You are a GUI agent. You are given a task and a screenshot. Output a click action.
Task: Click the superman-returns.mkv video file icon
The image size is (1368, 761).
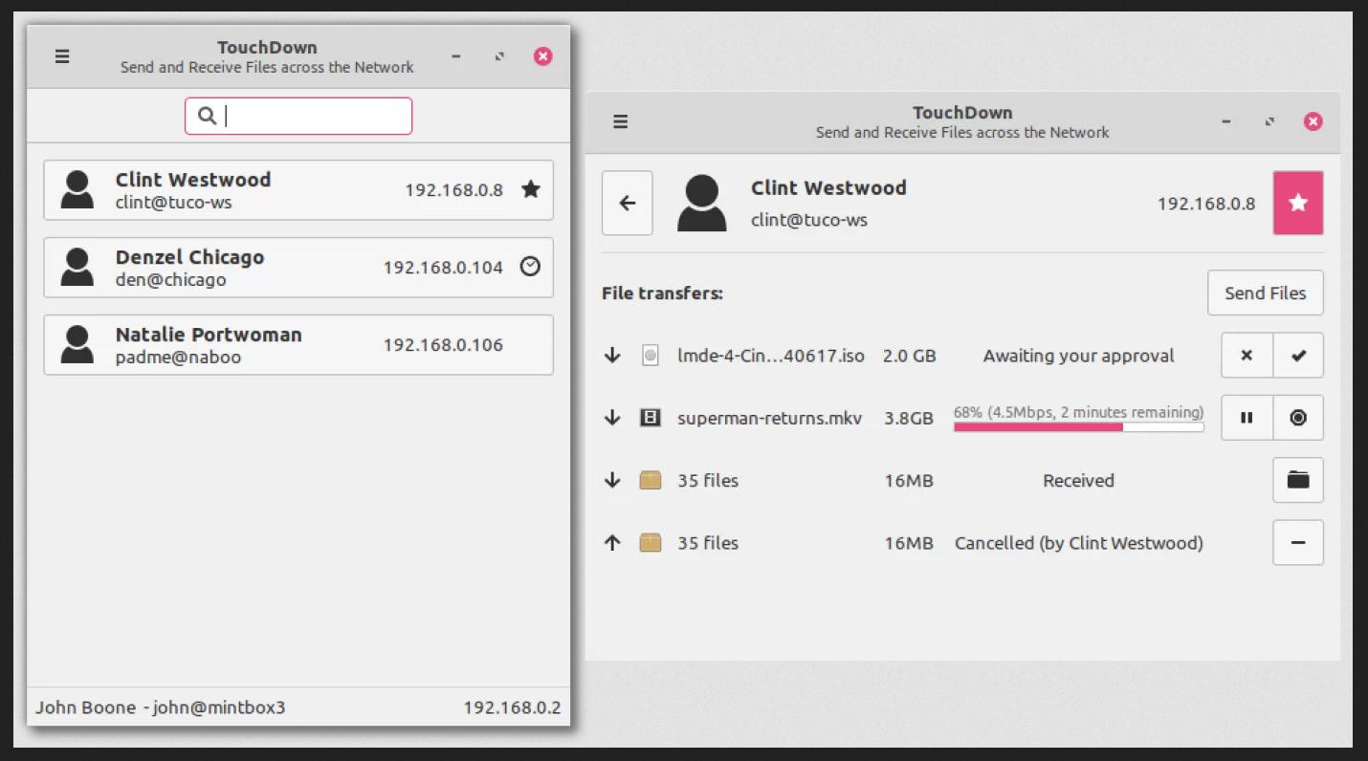point(651,418)
